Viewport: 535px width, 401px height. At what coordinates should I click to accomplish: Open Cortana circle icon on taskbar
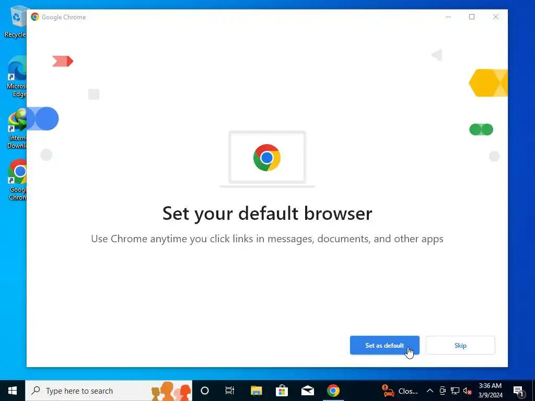(x=205, y=391)
